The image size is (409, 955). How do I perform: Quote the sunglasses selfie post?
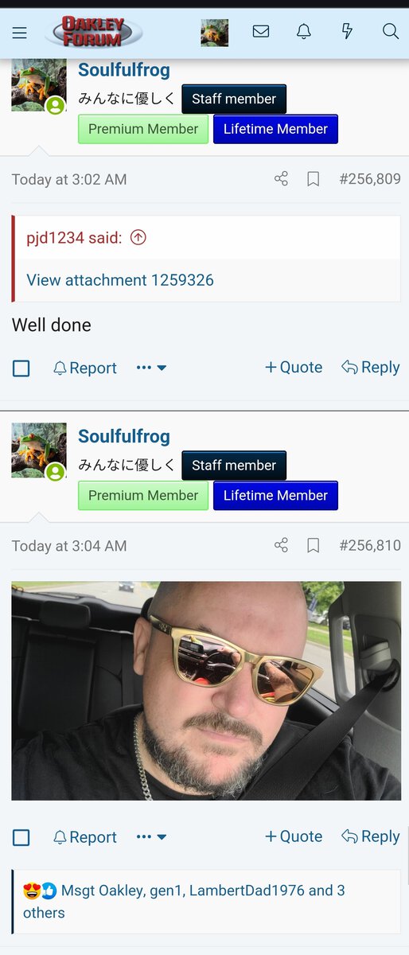(x=294, y=836)
